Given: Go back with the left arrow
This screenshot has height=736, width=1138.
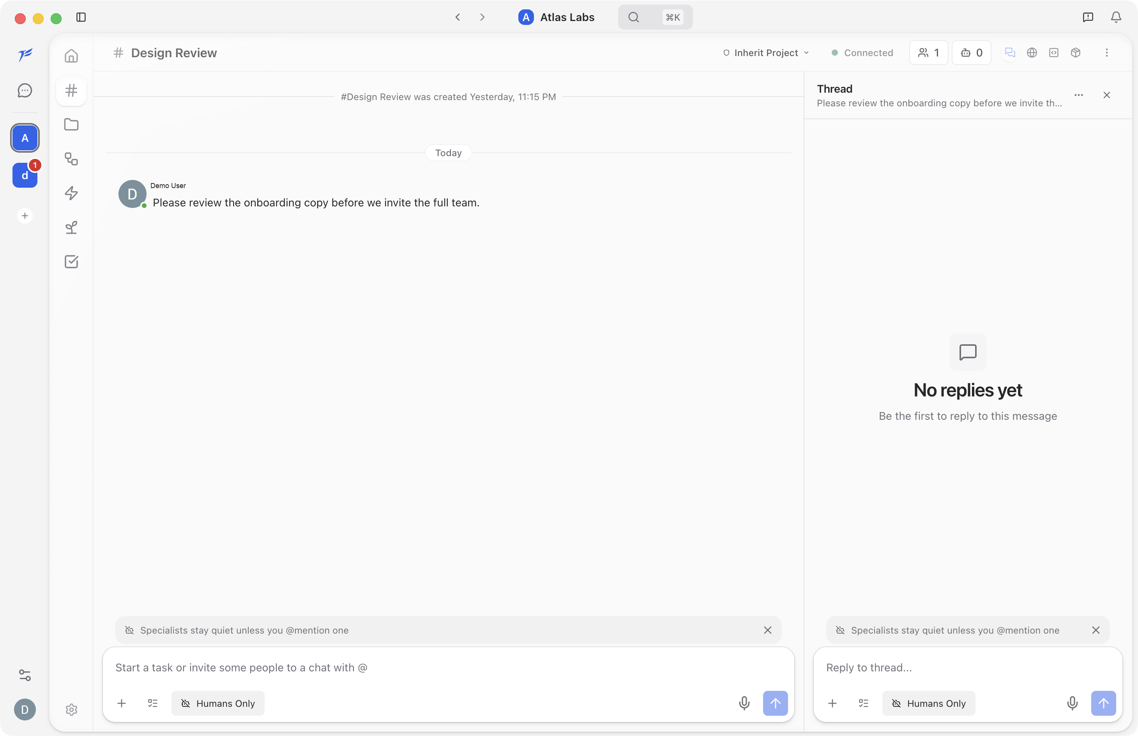Looking at the screenshot, I should (x=458, y=18).
